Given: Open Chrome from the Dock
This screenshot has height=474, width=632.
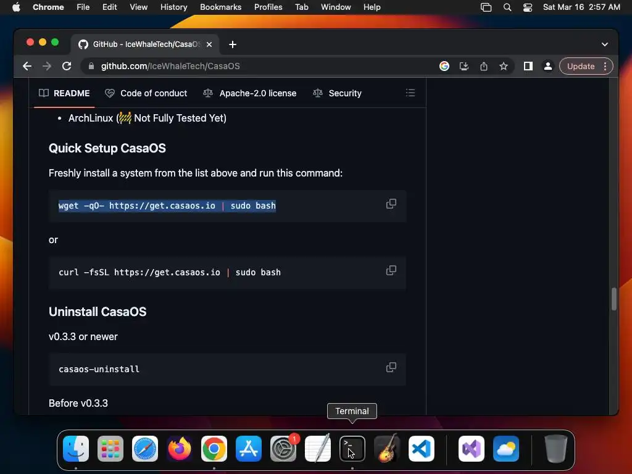Looking at the screenshot, I should click(214, 449).
